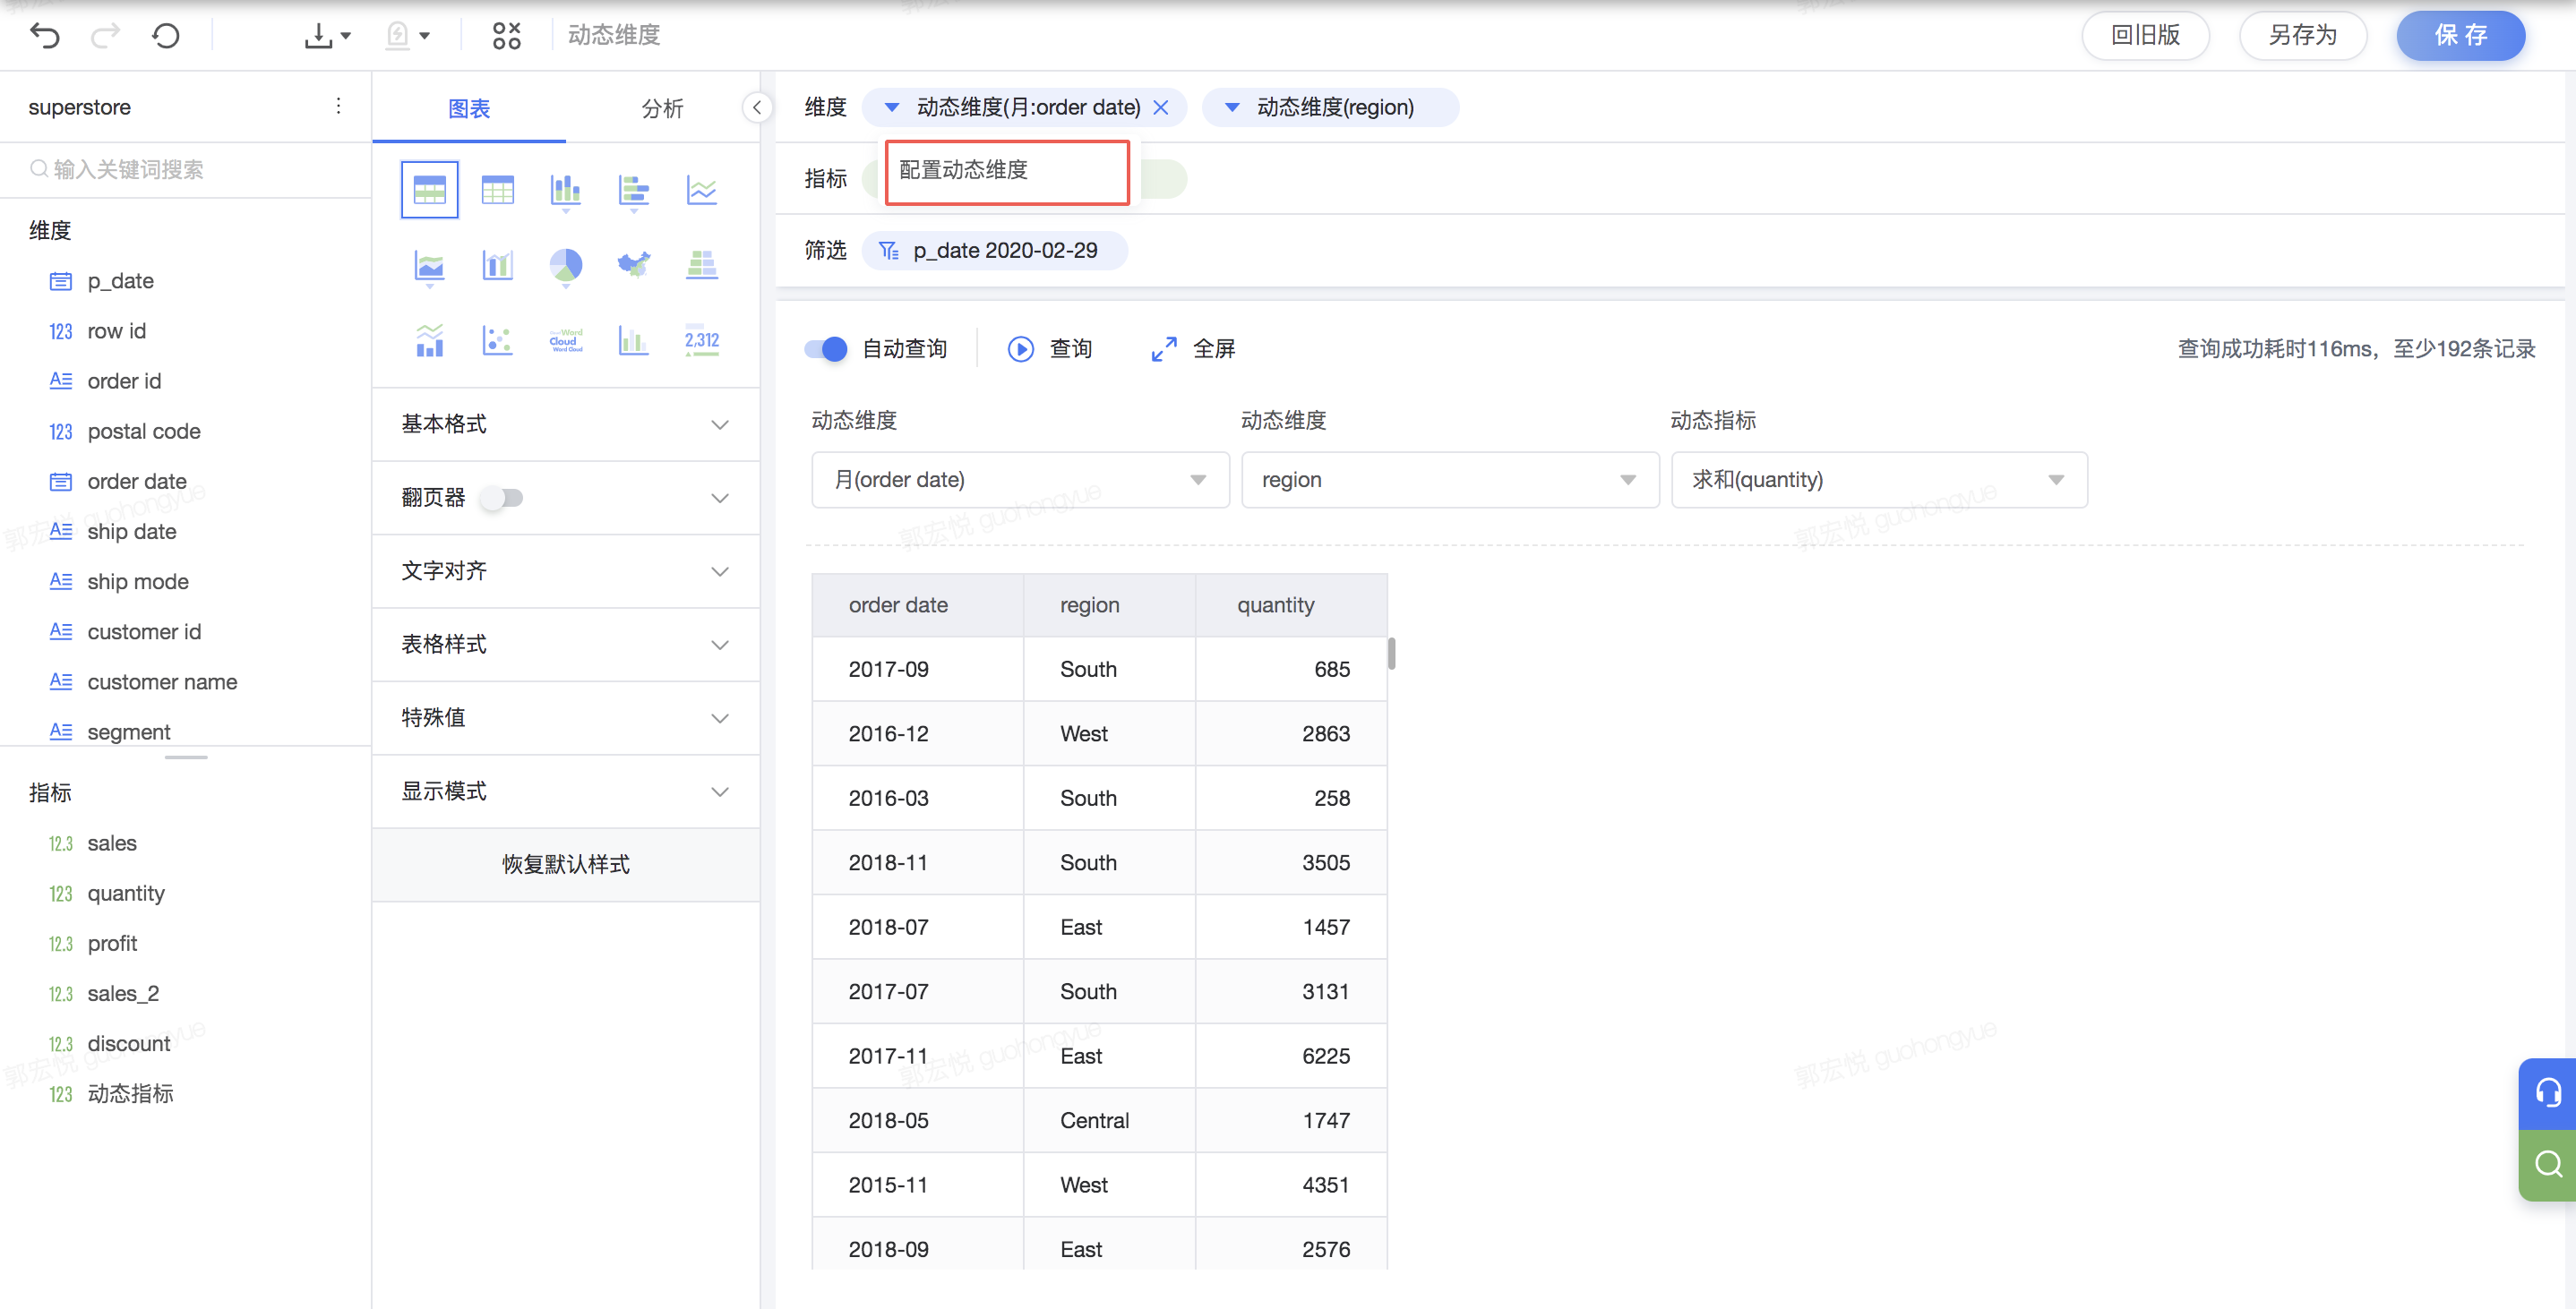This screenshot has height=1309, width=2576.
Task: Click the 回旧版 old version button
Action: click(x=2145, y=36)
